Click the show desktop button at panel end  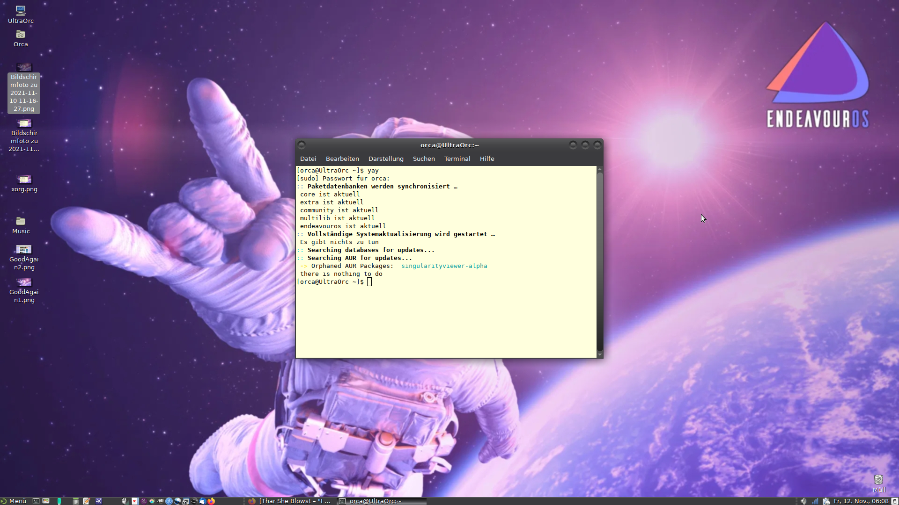tap(894, 501)
